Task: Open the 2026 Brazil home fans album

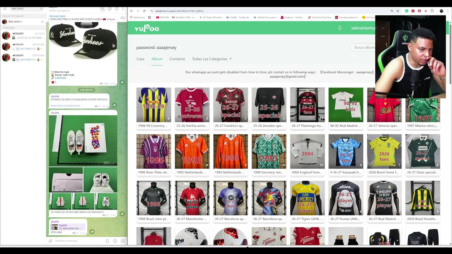Action: (x=384, y=155)
